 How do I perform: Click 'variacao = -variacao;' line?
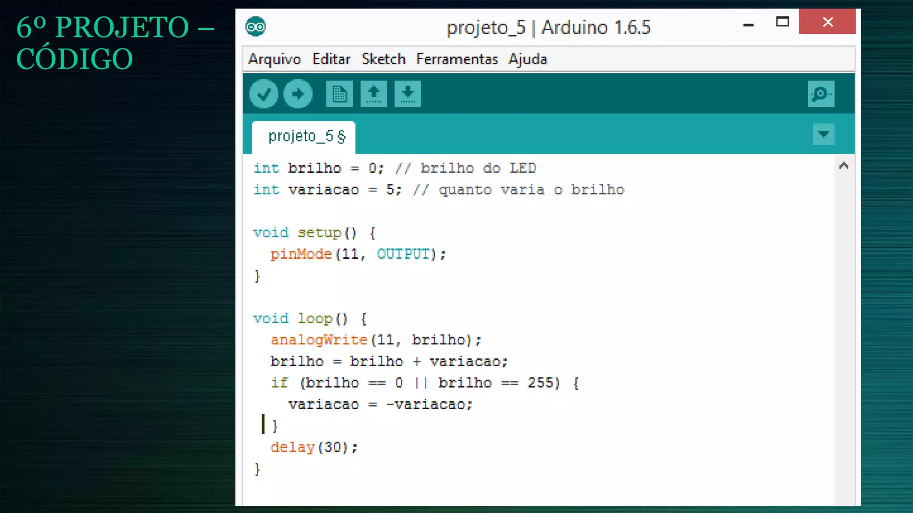[x=380, y=404]
